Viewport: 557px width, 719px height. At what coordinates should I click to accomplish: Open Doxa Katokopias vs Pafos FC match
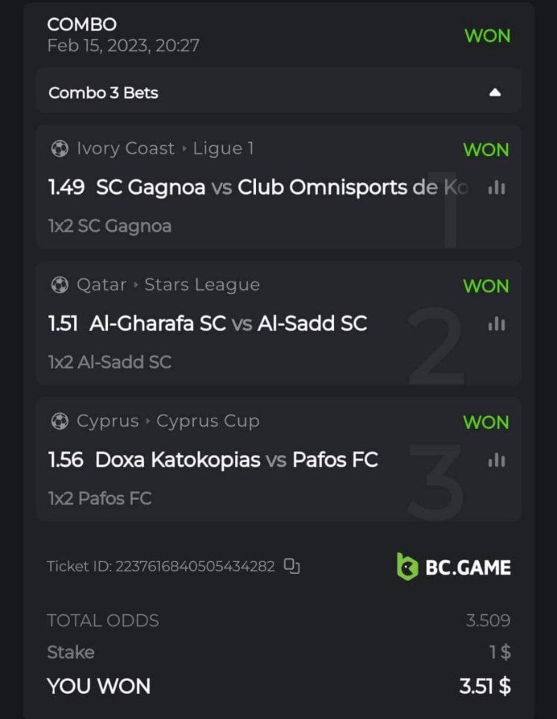pos(237,460)
